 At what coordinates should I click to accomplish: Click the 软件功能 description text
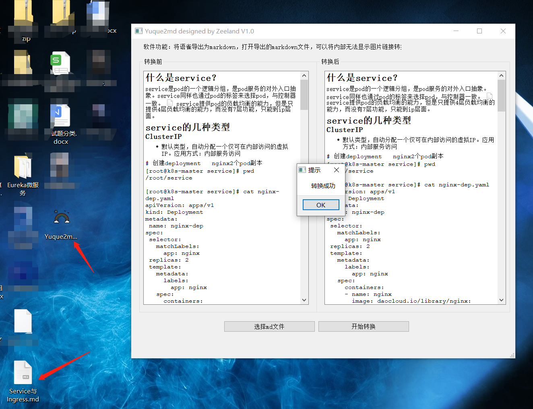pos(273,47)
